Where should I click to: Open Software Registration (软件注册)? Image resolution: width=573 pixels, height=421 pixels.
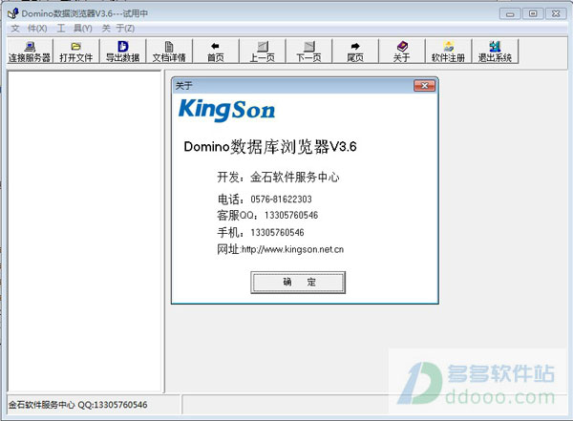[x=449, y=52]
